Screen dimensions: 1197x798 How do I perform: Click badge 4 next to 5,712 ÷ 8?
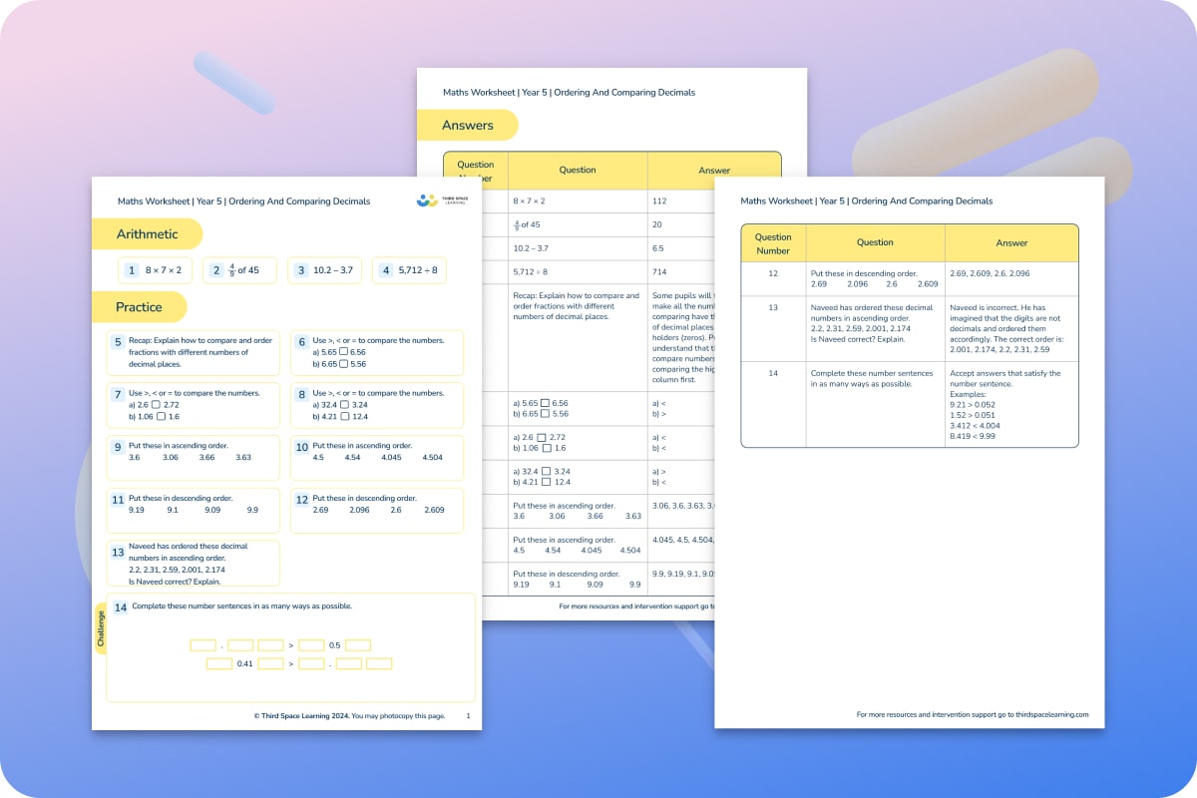click(x=387, y=269)
